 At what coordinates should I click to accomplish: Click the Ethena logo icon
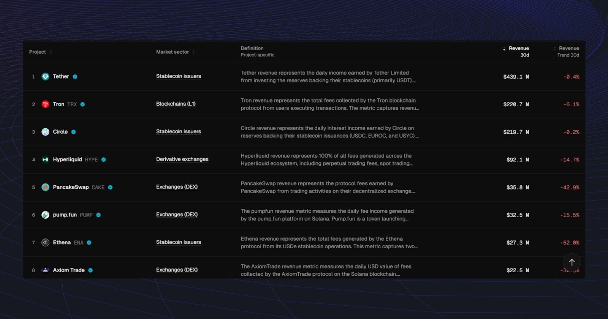point(45,243)
